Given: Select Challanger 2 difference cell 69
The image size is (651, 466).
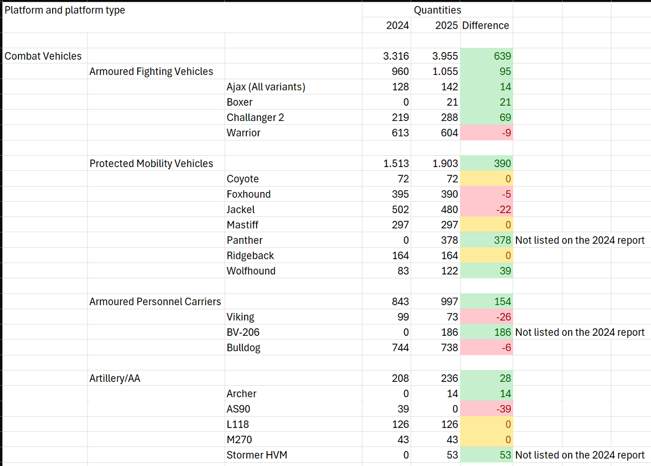Looking at the screenshot, I should click(486, 117).
